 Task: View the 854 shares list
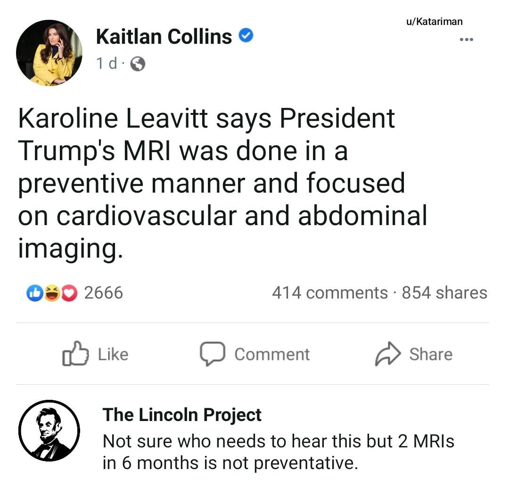tap(444, 292)
